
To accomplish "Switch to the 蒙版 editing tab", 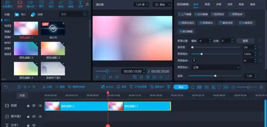I will point(253,5).
